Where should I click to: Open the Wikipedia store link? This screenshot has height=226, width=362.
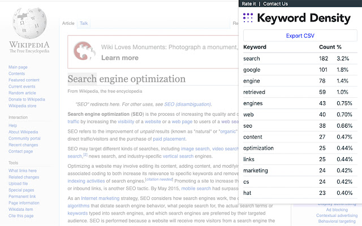[x=23, y=106]
